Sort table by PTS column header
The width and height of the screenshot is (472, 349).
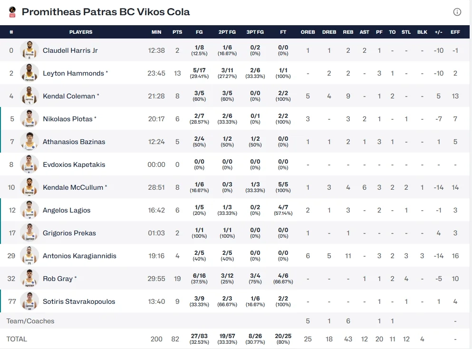click(177, 32)
